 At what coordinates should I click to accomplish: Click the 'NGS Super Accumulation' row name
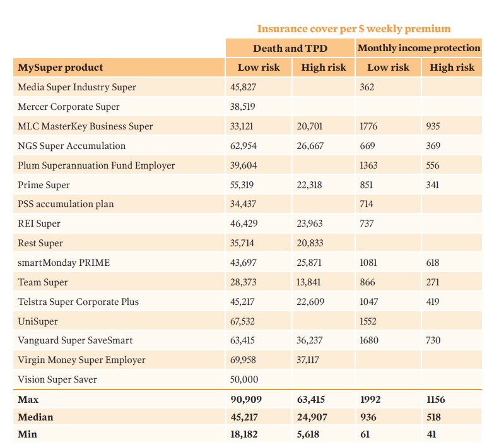pyautogui.click(x=72, y=146)
